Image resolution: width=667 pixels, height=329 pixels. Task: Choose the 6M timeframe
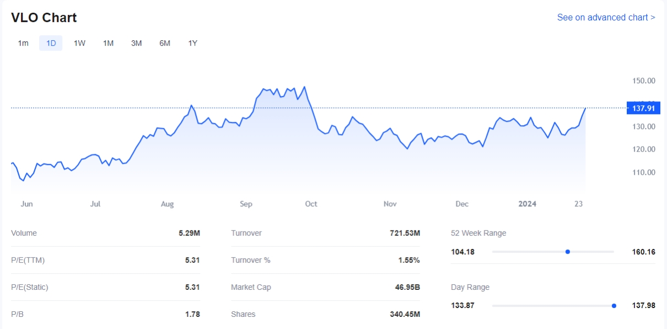(x=164, y=43)
